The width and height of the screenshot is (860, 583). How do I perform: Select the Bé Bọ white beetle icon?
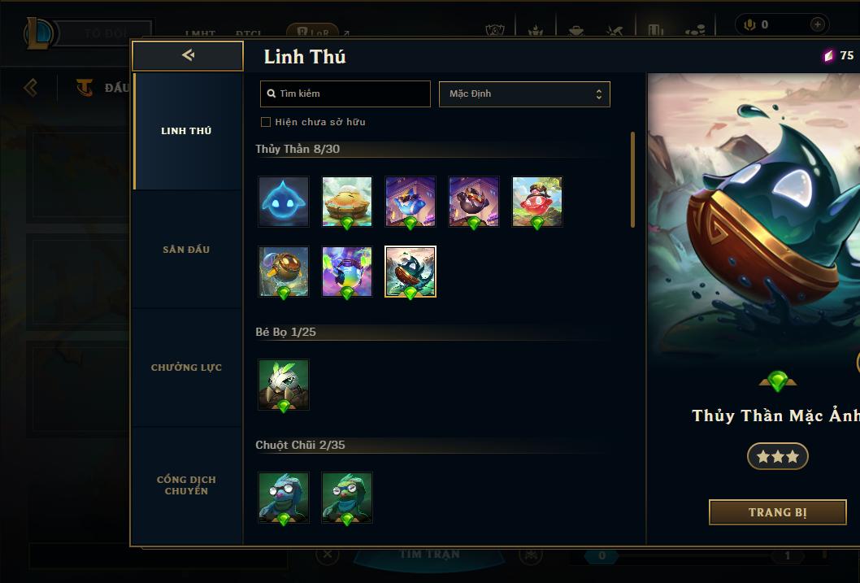tap(284, 385)
